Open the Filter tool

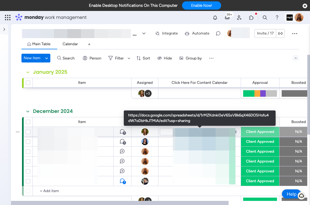[116, 58]
